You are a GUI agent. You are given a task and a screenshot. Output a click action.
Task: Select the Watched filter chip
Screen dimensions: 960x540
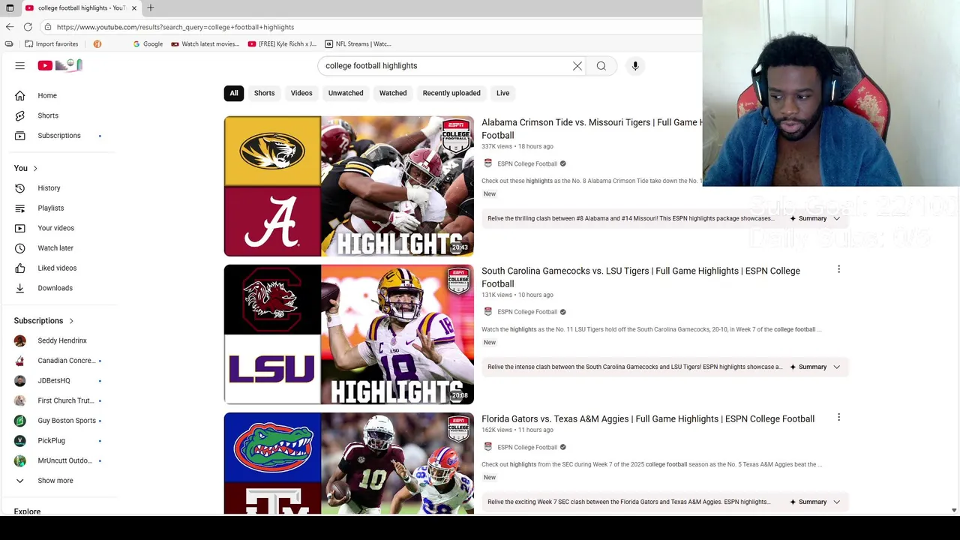(x=393, y=94)
